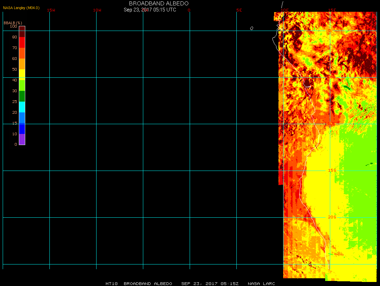Click the BBALB (%) legend heading
Screen dimensions: 380x286
point(13,23)
